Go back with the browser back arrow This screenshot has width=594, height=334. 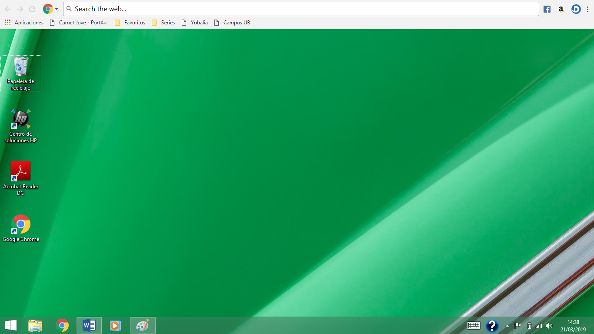[8, 9]
